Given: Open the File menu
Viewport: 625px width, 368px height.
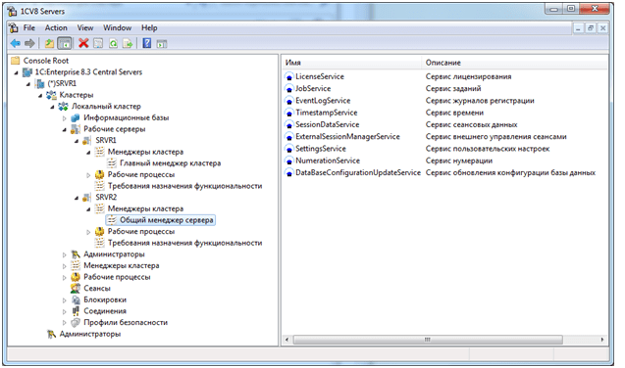Looking at the screenshot, I should click(29, 27).
